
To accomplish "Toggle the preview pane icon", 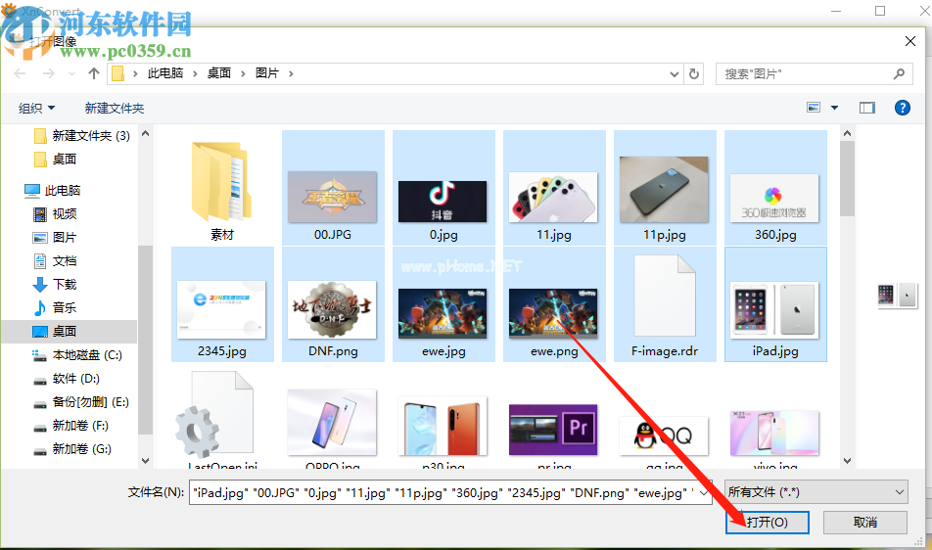I will (x=866, y=108).
